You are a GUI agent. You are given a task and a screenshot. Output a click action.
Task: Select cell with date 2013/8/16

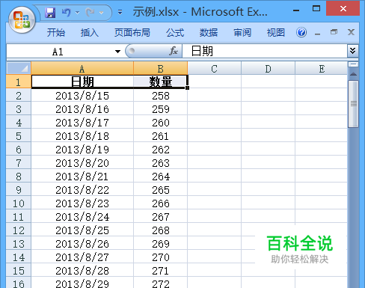tap(82, 109)
